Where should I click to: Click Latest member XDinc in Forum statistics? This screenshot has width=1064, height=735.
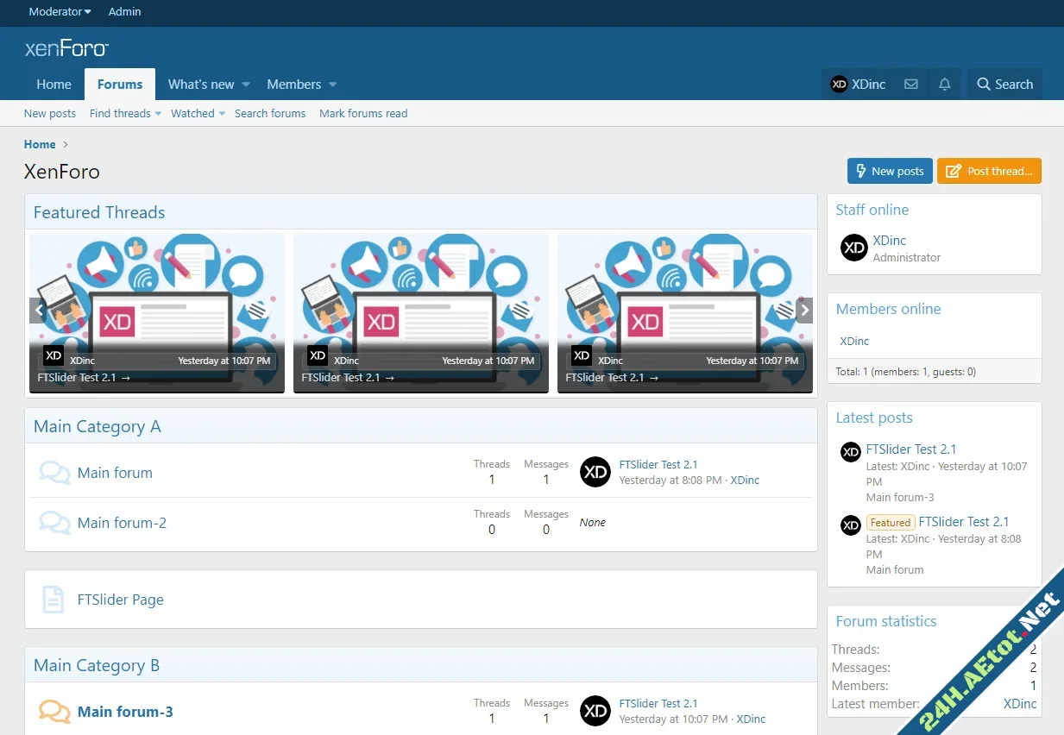(1020, 704)
